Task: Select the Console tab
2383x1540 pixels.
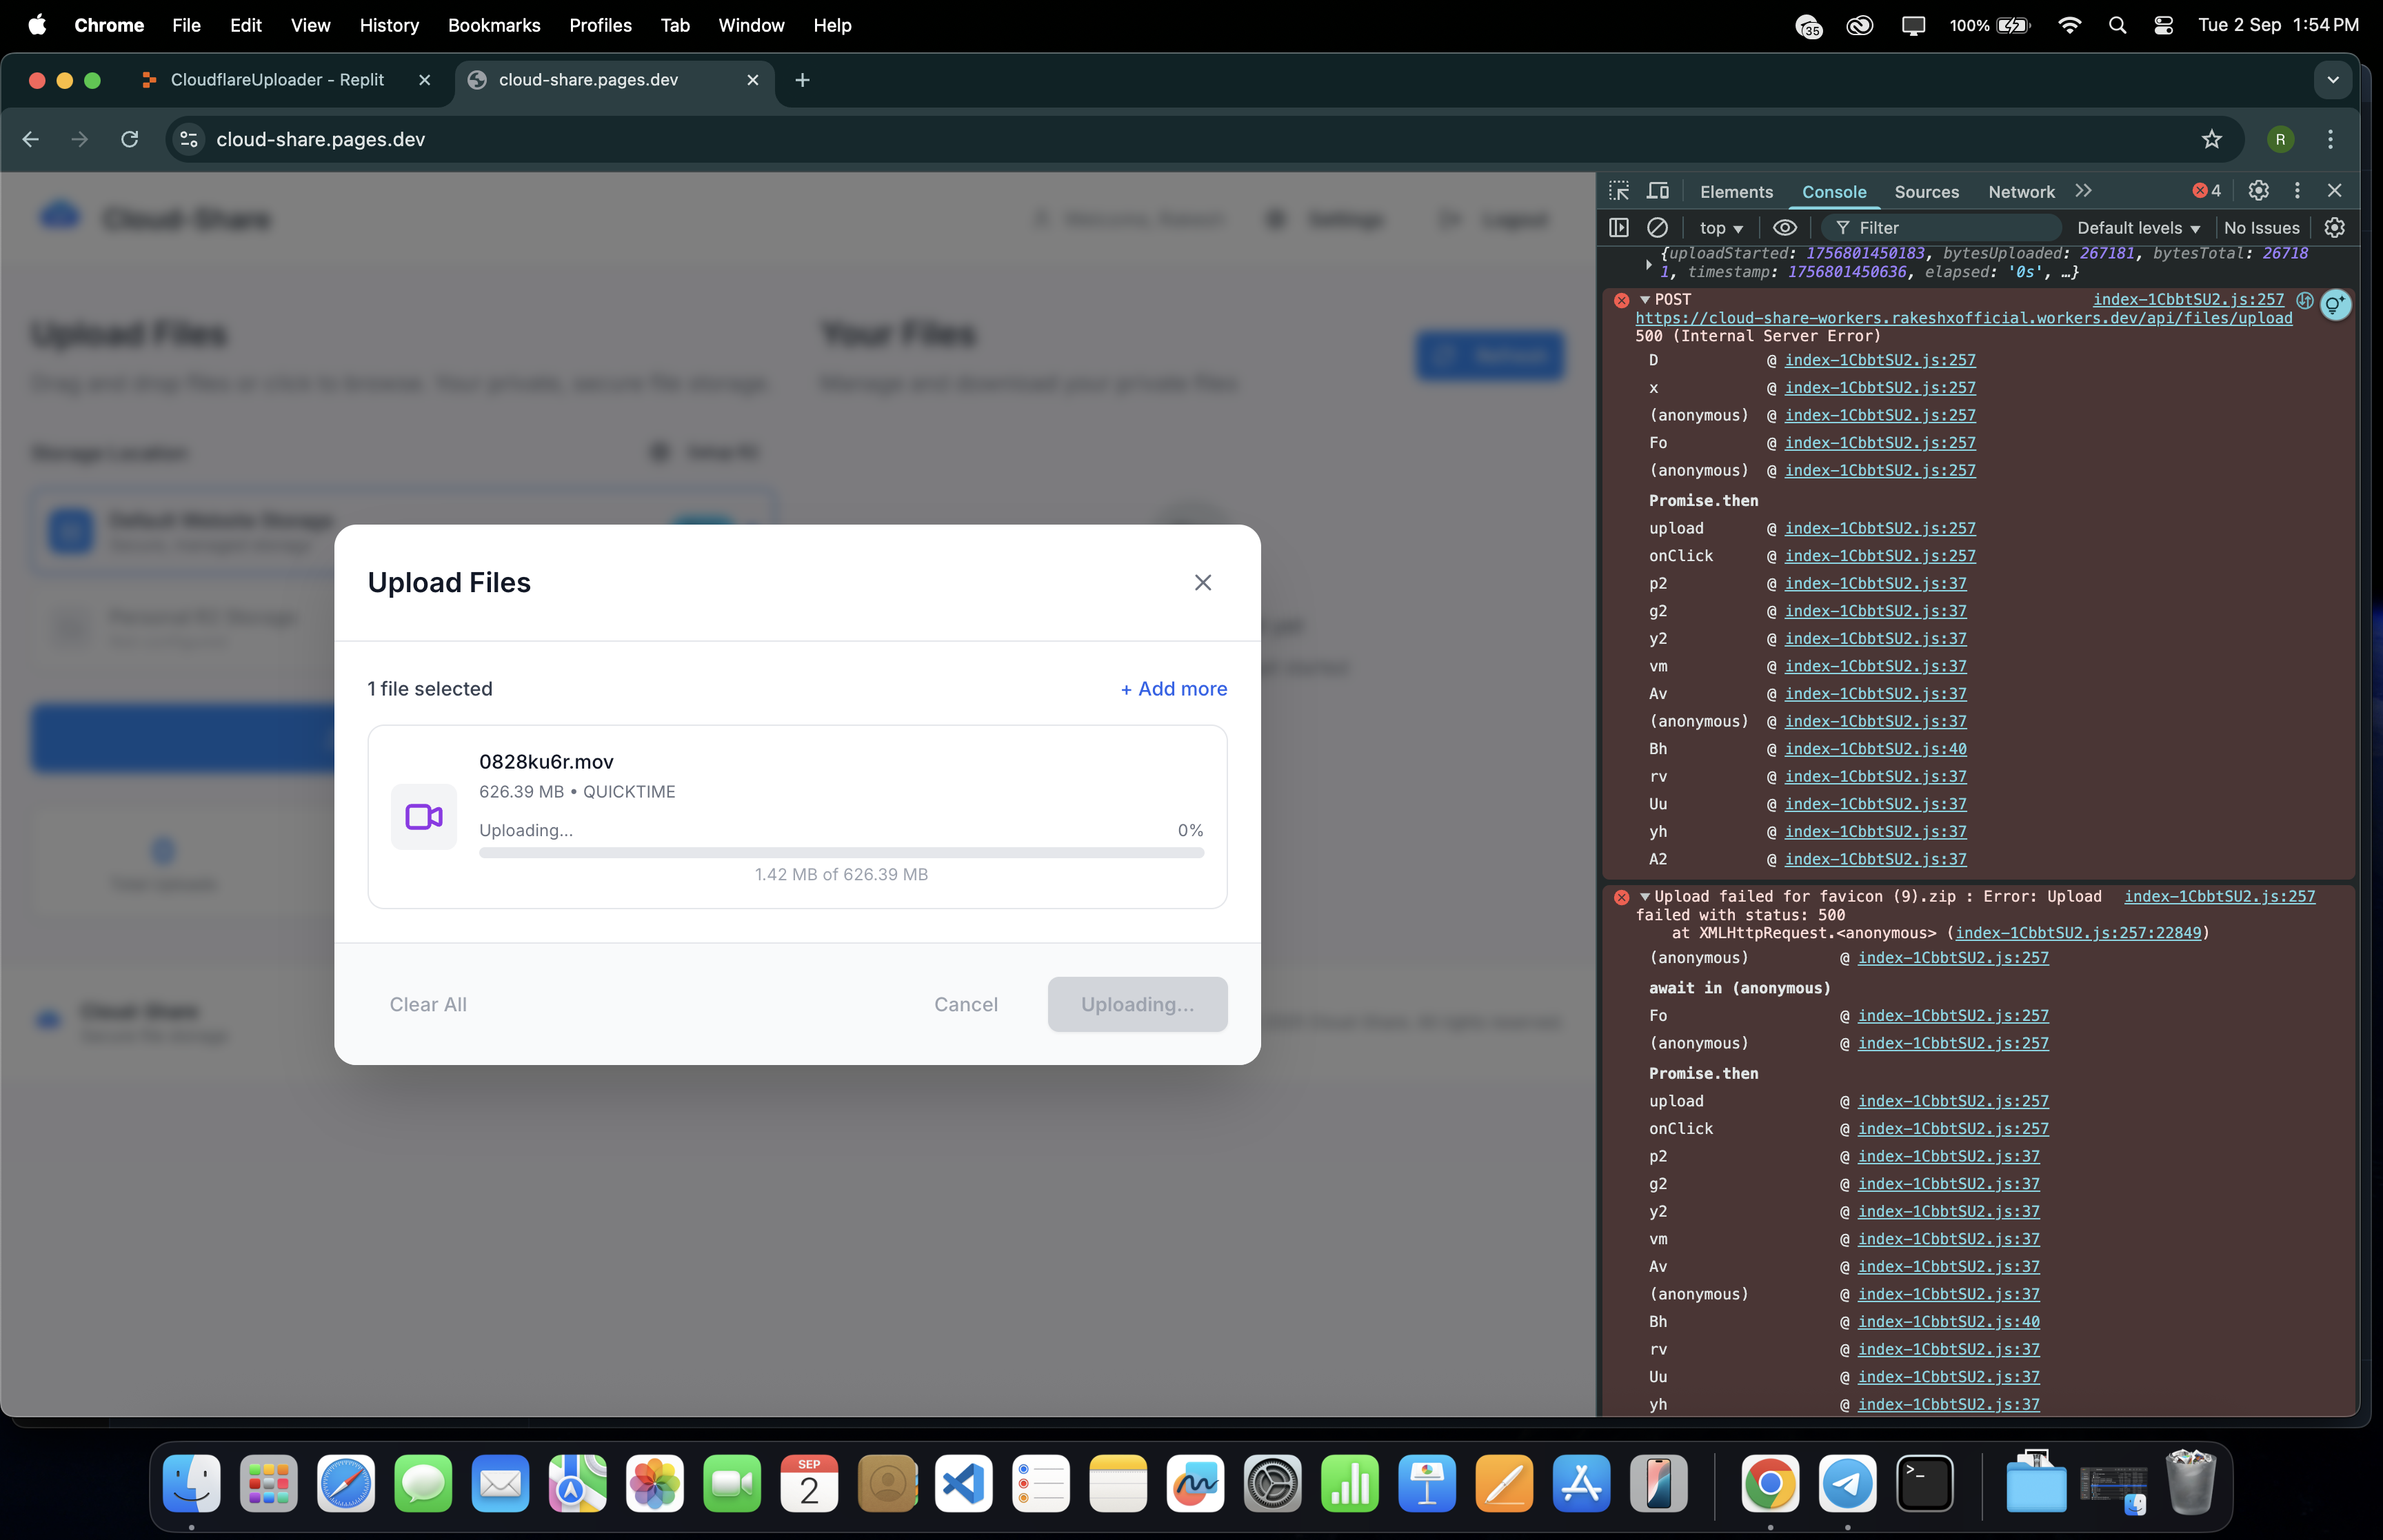Action: 1834,192
